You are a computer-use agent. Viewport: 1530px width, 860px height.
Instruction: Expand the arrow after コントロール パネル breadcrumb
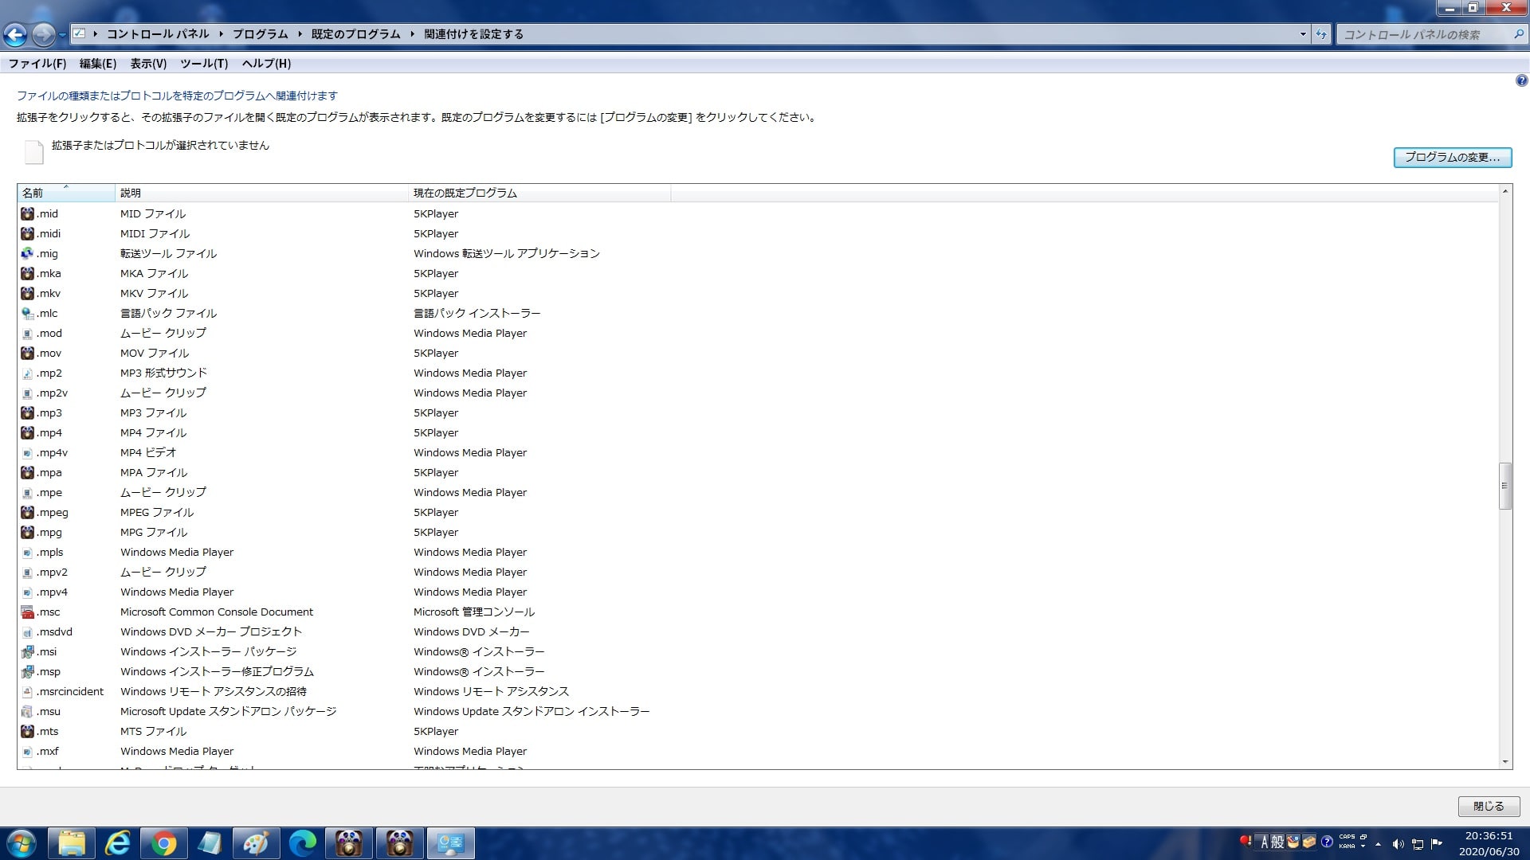coord(222,34)
